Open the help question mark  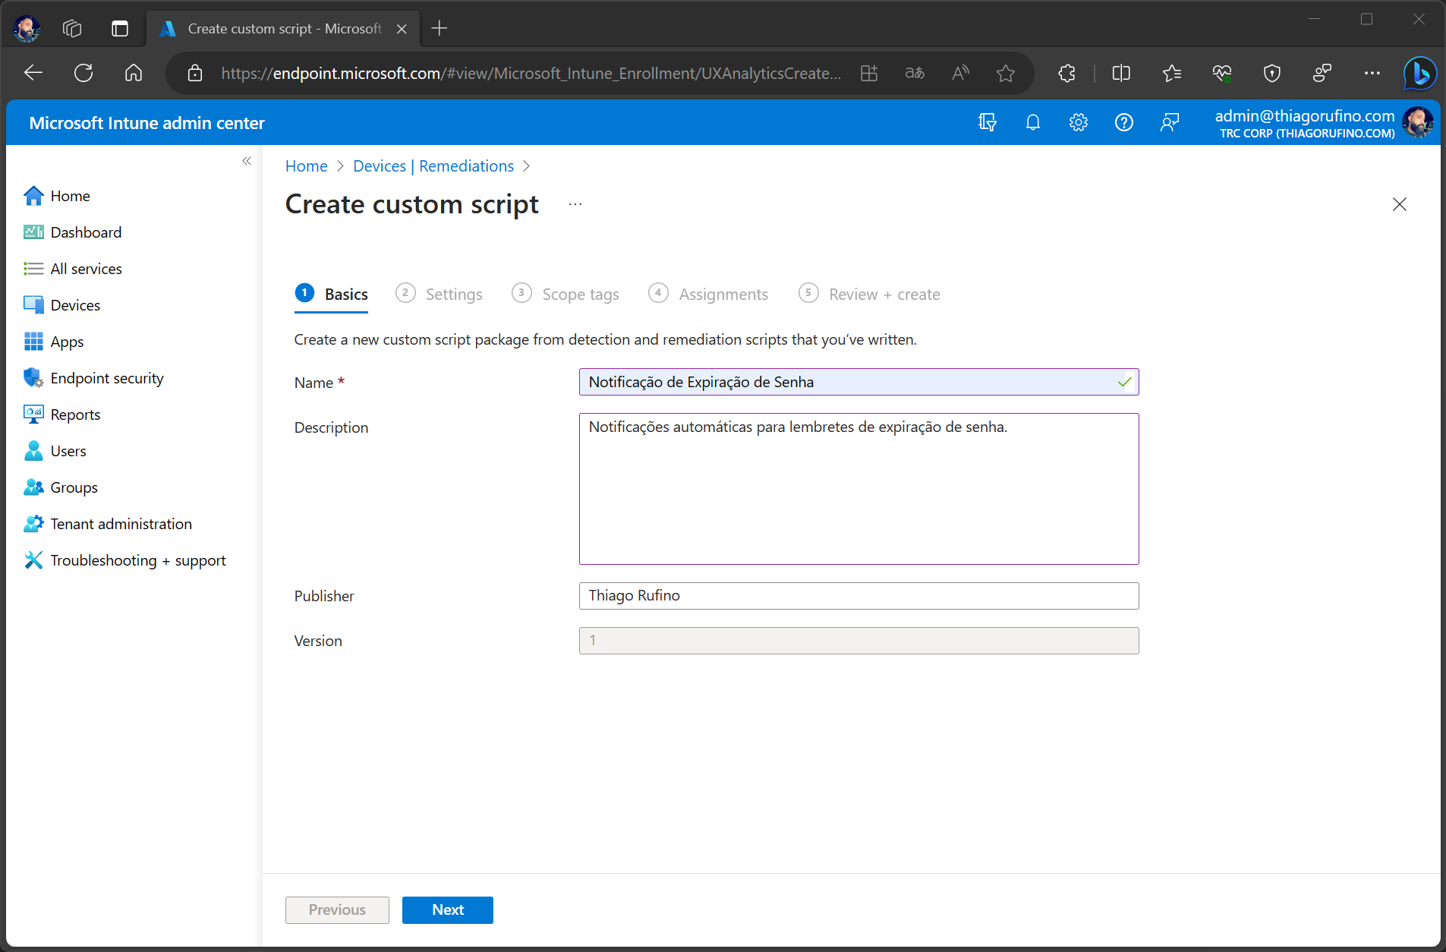click(x=1123, y=122)
